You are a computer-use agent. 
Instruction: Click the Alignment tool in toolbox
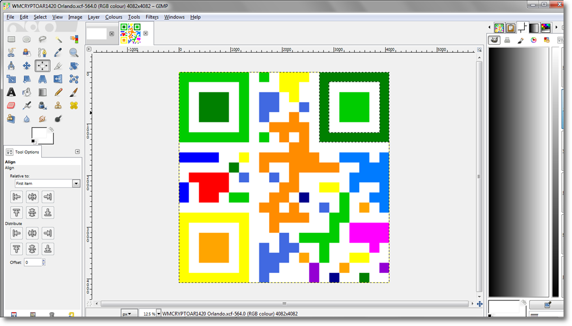(x=42, y=66)
